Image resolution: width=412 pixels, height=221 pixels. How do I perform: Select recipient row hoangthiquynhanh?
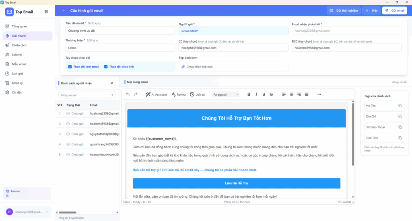point(87,155)
